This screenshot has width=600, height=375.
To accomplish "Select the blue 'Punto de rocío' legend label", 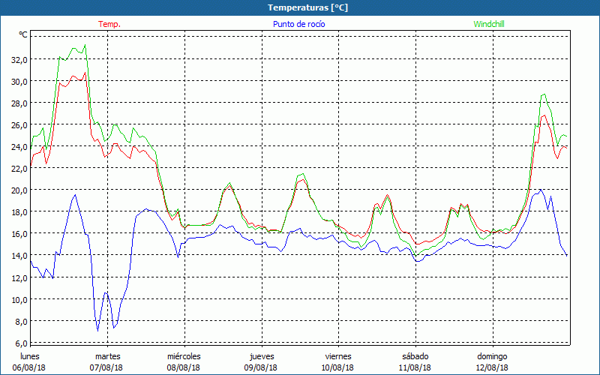I will [298, 24].
